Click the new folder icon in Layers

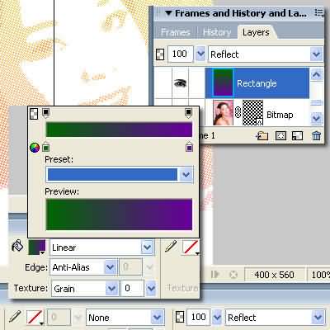coord(262,136)
